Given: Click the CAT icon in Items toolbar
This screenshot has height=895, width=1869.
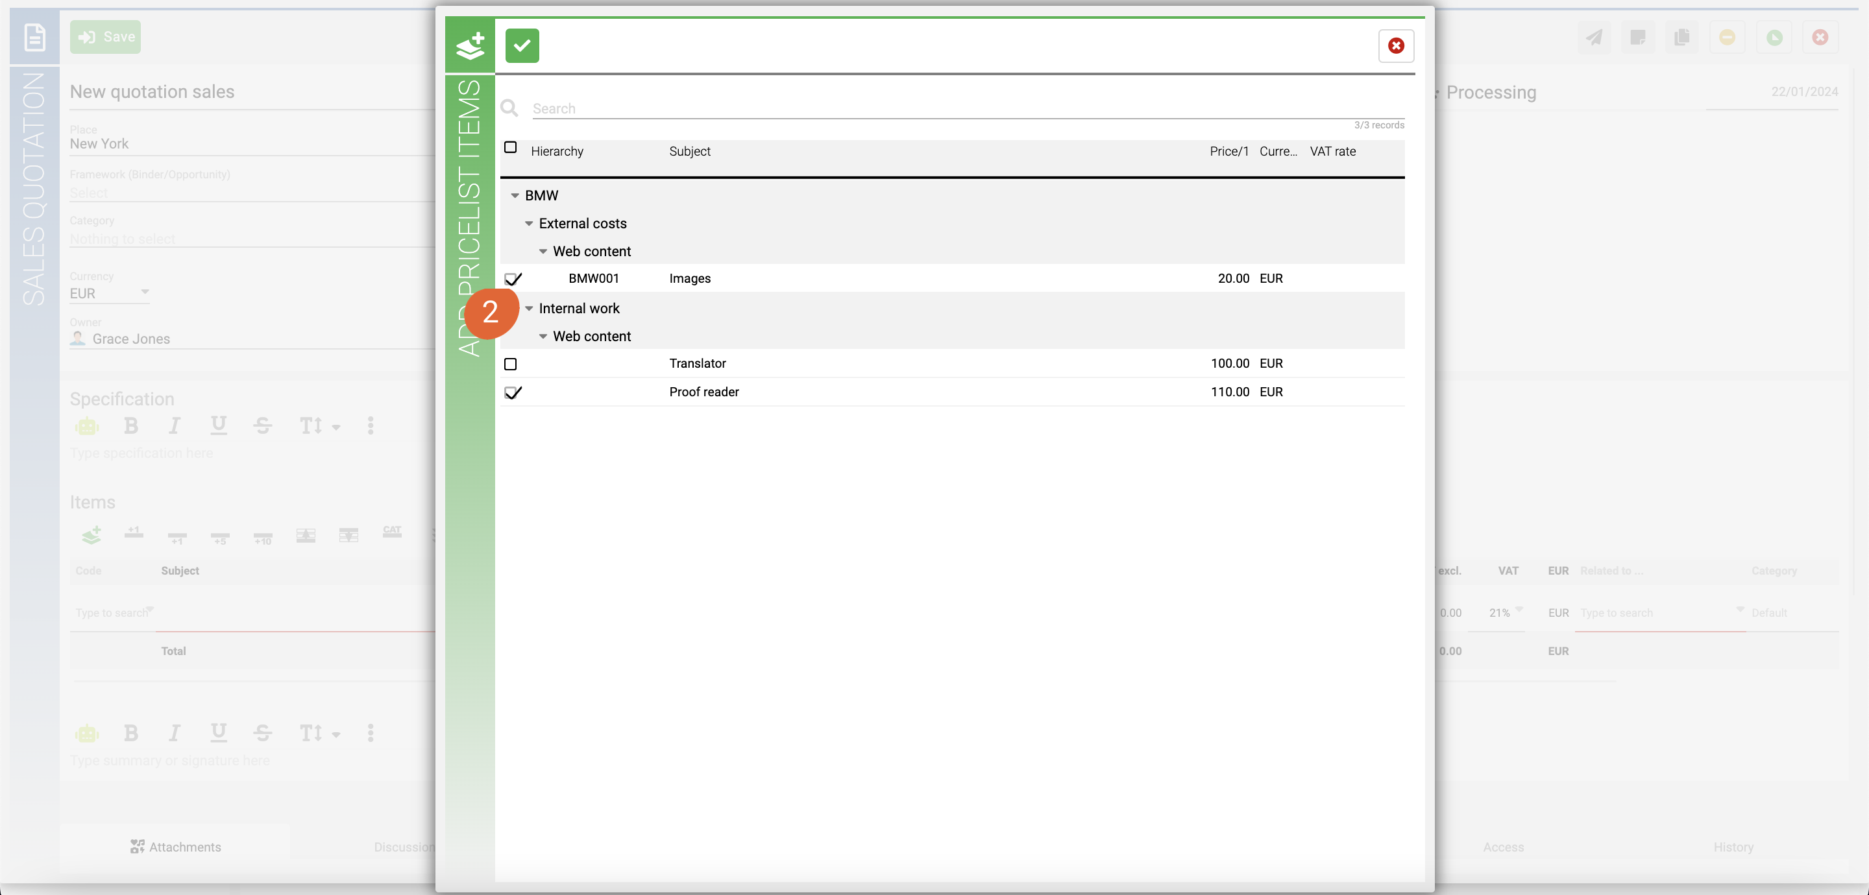Looking at the screenshot, I should (x=392, y=532).
